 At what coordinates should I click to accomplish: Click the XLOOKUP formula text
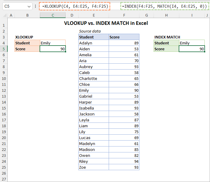tap(75, 6)
